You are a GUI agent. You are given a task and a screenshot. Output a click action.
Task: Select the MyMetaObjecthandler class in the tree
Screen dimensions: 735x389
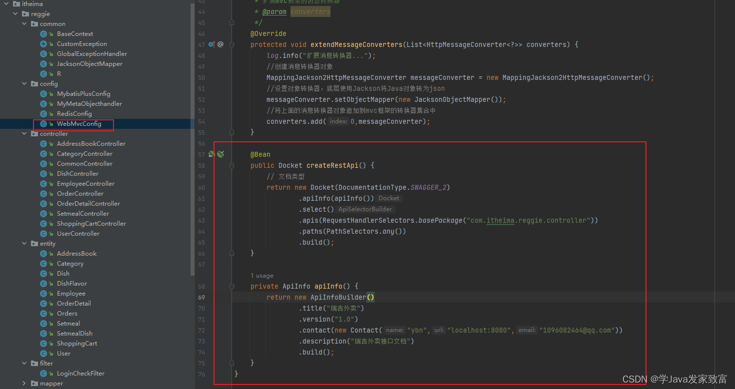pyautogui.click(x=89, y=104)
